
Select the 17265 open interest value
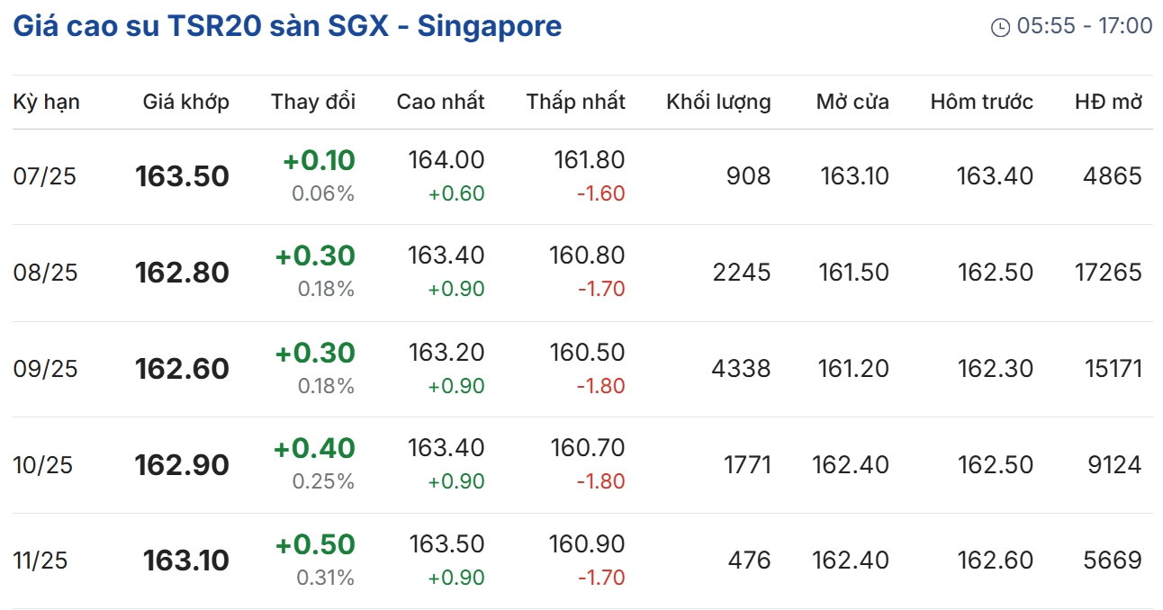[x=1107, y=273]
